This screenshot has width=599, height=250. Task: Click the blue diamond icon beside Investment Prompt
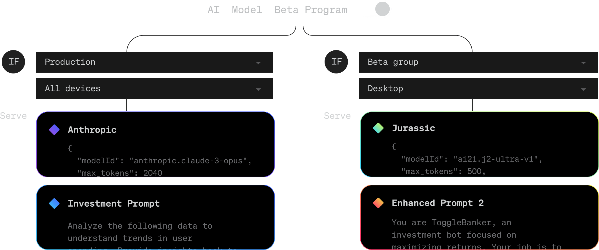point(54,204)
